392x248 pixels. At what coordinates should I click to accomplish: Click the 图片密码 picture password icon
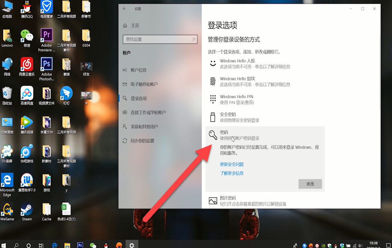213,200
